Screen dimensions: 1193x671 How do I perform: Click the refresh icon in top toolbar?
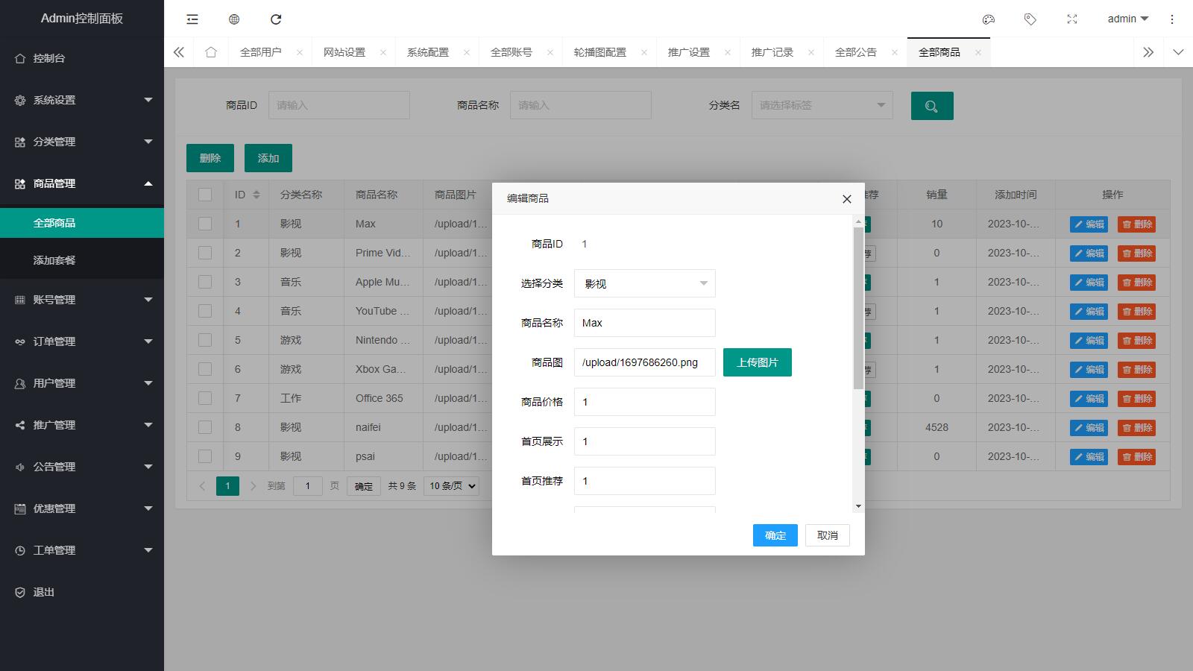click(276, 19)
